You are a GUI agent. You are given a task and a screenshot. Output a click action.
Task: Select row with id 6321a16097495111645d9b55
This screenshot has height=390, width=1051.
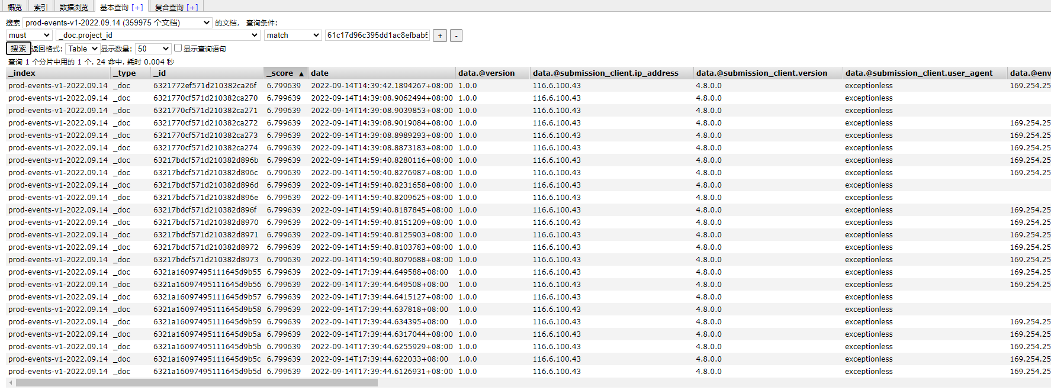(528, 272)
